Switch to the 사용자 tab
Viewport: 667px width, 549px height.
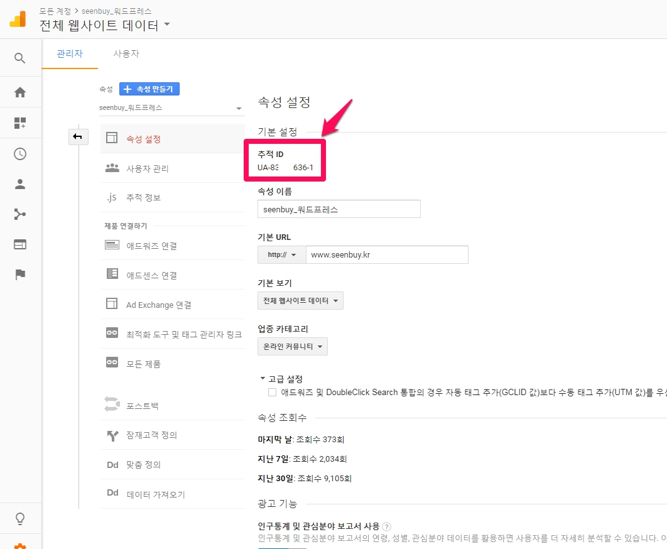tap(126, 54)
